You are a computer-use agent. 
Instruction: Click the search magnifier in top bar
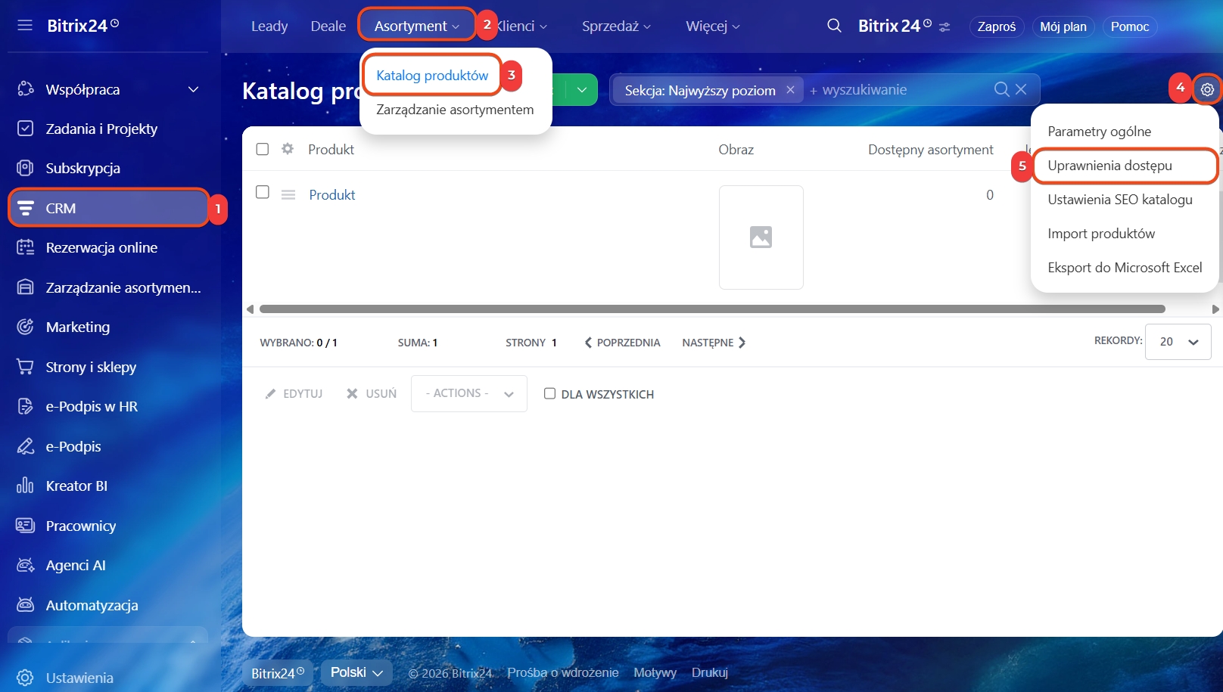pos(834,26)
